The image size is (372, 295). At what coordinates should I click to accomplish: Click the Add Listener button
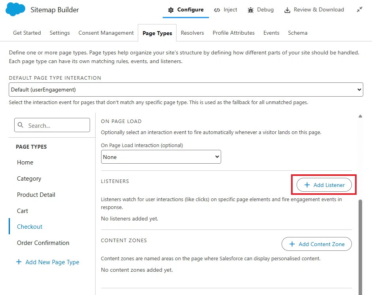(x=324, y=185)
